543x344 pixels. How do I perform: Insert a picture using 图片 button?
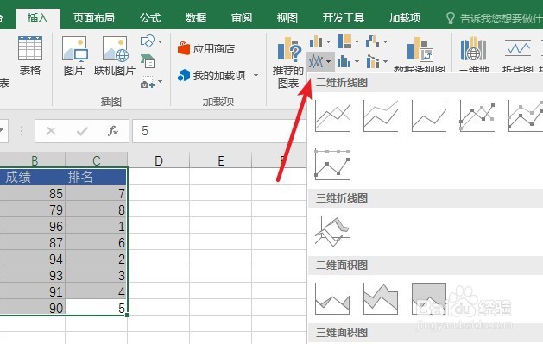pos(74,56)
